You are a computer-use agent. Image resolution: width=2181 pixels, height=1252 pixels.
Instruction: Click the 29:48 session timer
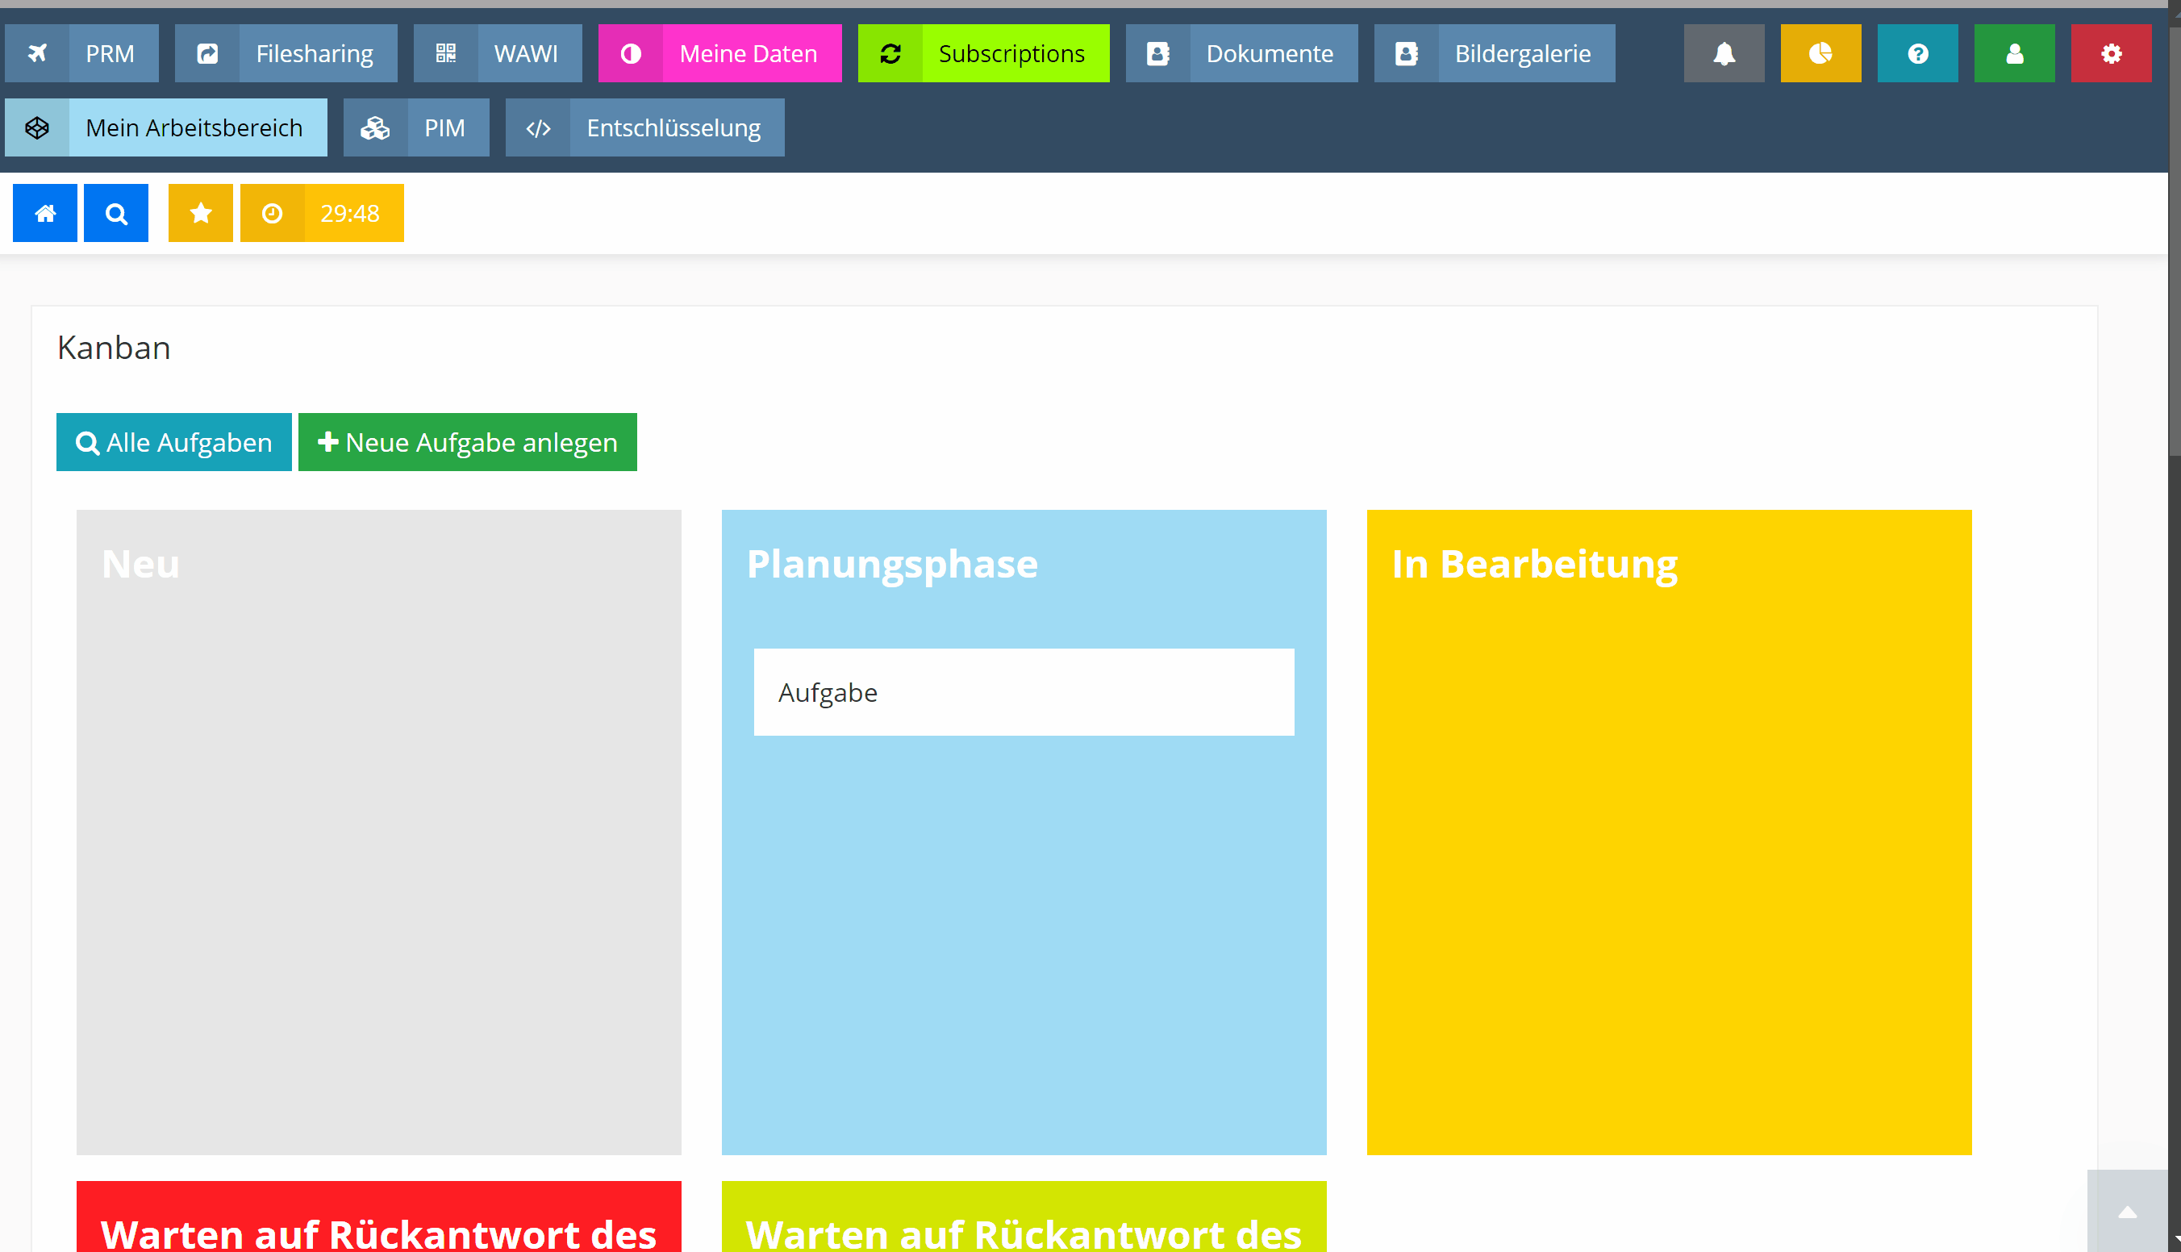(x=323, y=213)
